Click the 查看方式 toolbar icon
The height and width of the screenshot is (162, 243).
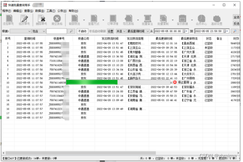point(94,19)
